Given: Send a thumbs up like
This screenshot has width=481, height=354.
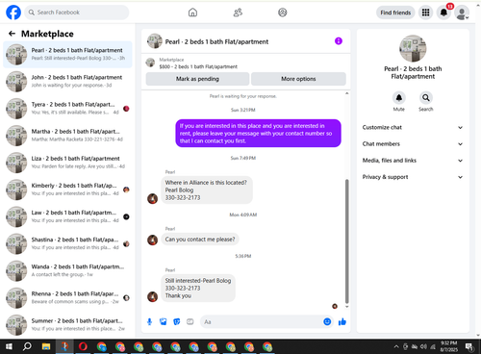Looking at the screenshot, I should coord(342,321).
